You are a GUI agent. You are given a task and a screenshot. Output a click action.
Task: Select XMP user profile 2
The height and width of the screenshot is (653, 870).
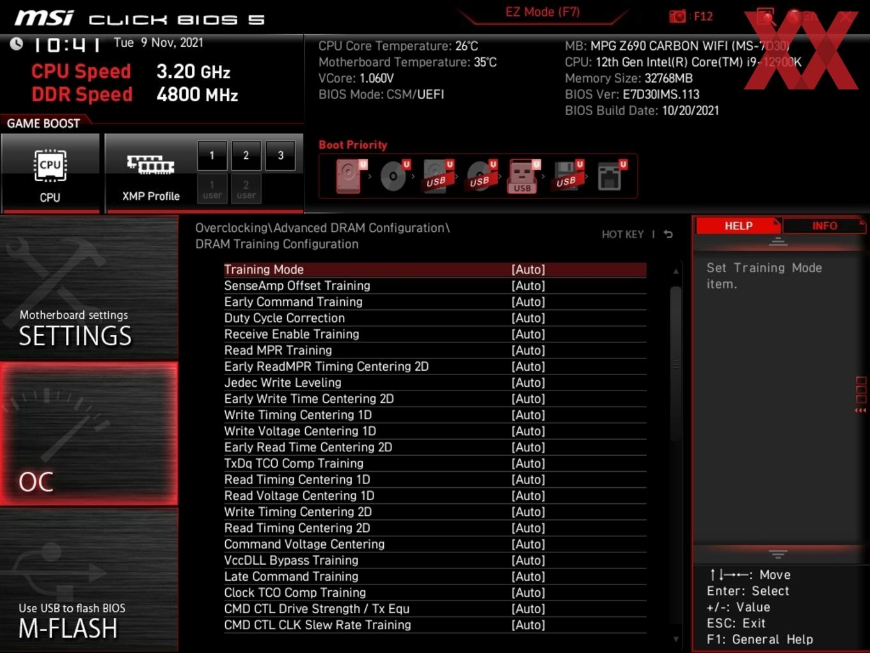point(246,189)
